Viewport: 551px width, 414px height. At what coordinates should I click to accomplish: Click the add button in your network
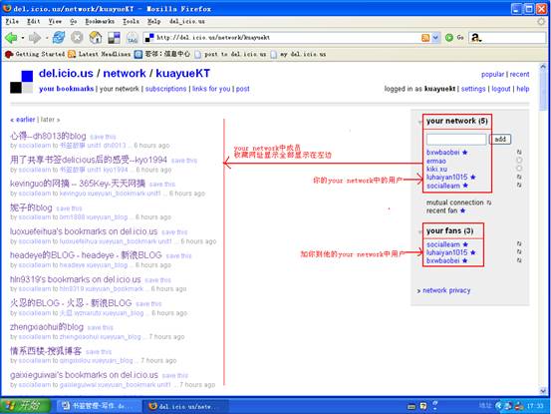point(500,139)
